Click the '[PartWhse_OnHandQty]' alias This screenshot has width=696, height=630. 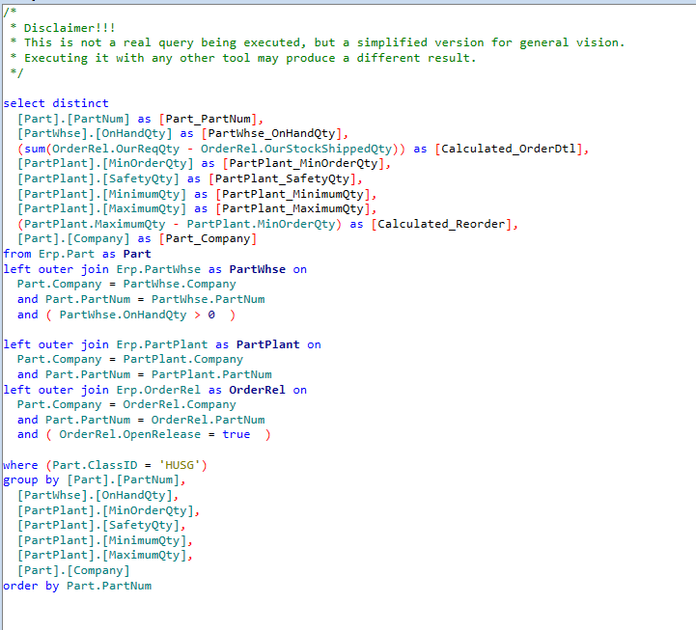(272, 133)
